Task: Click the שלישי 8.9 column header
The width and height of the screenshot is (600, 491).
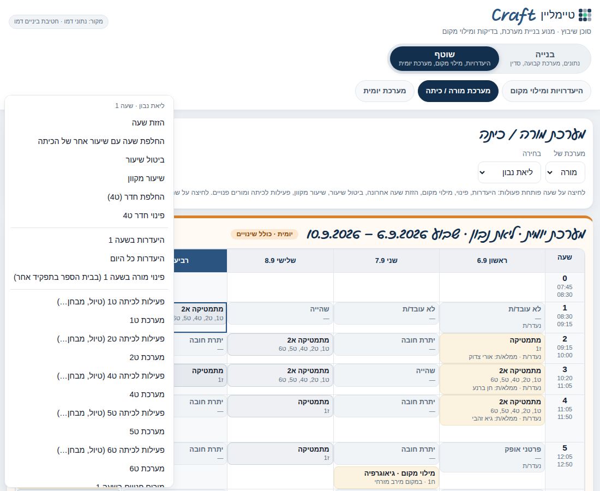Action: [x=280, y=261]
